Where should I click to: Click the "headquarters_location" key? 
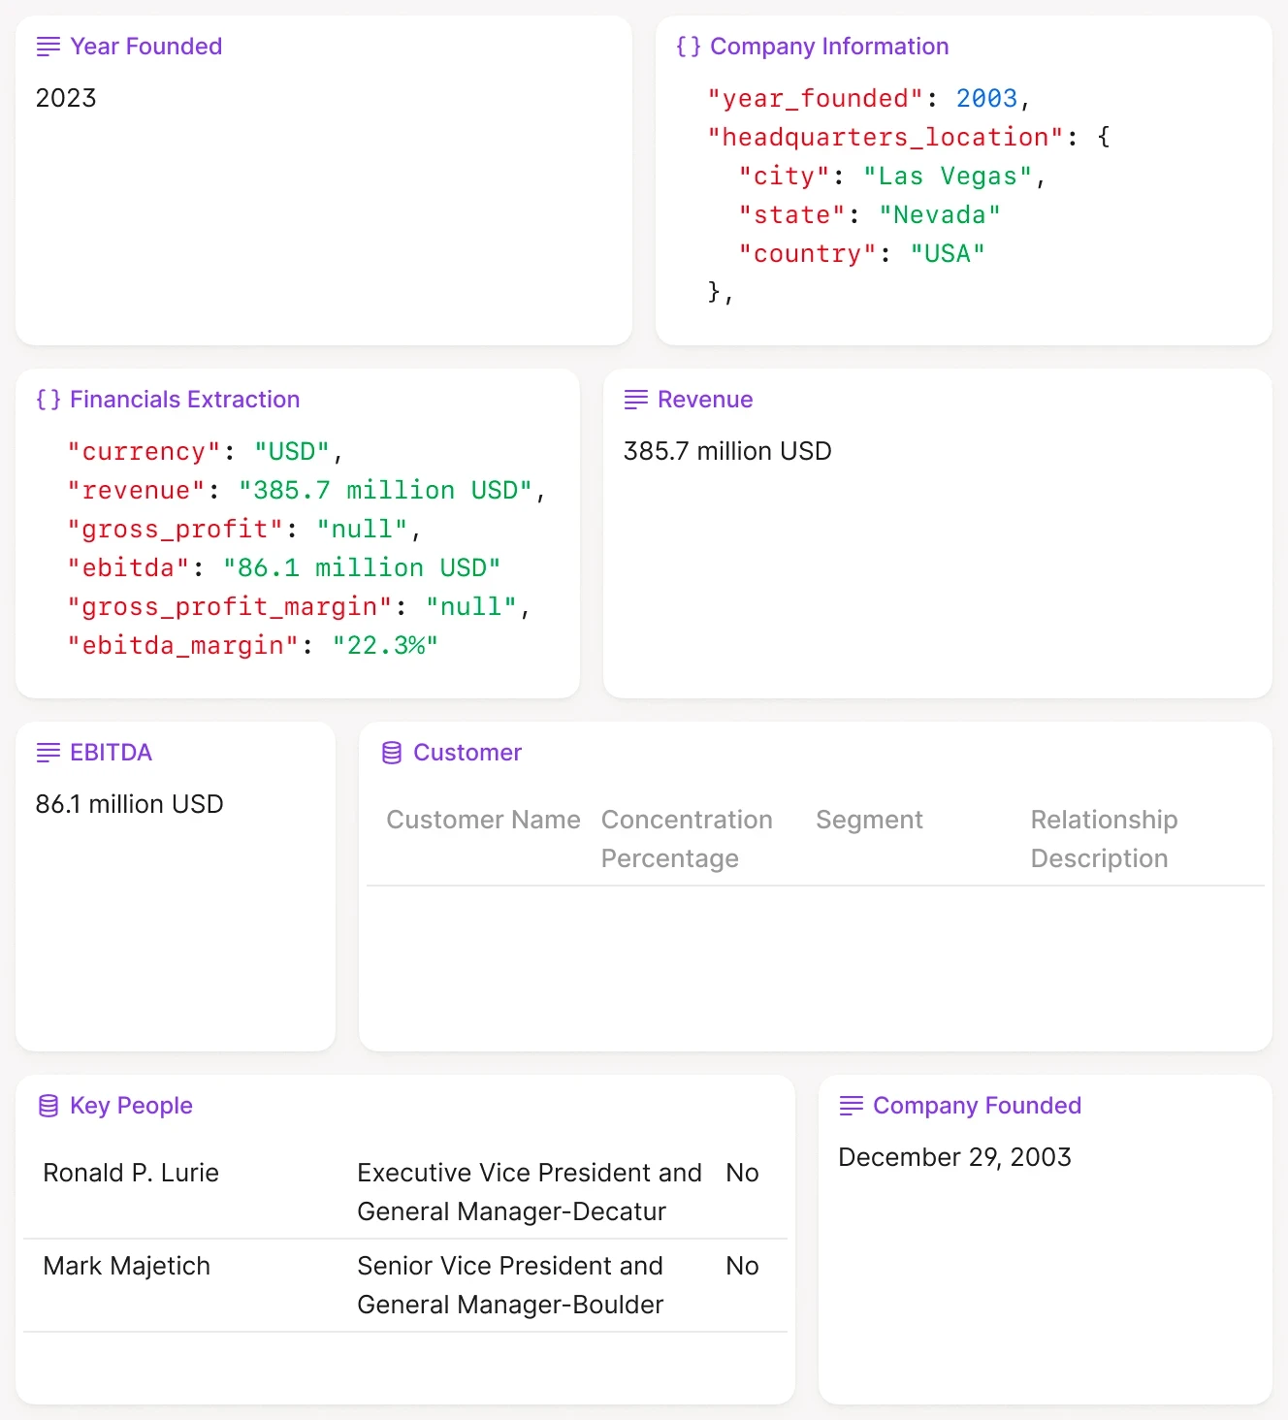886,138
